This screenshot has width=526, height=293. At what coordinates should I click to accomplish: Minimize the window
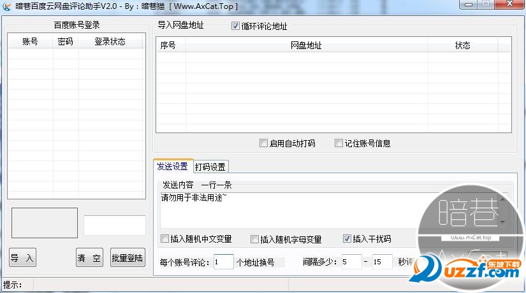point(469,4)
